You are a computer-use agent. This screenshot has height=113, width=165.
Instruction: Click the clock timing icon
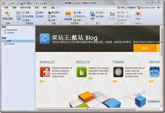click(x=118, y=72)
